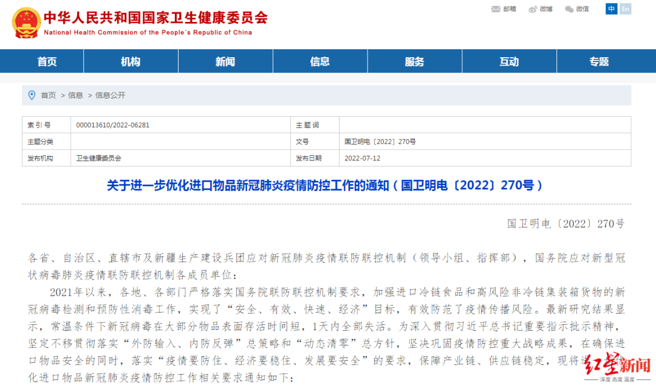Click the table value 国卫明电〔2022〕270号

[x=380, y=142]
